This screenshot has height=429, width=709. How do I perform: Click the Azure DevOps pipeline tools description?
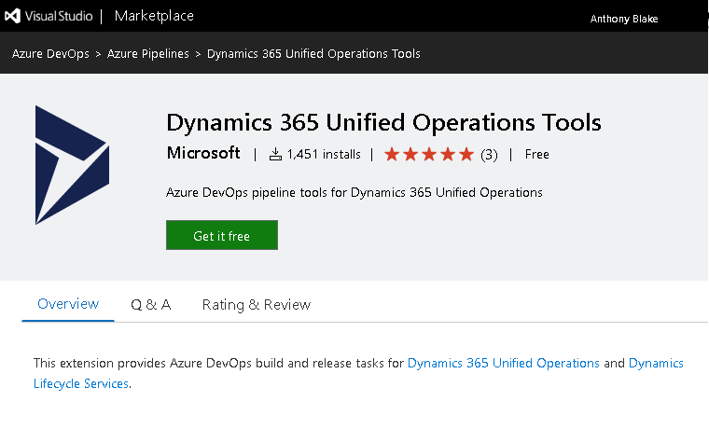pyautogui.click(x=354, y=192)
